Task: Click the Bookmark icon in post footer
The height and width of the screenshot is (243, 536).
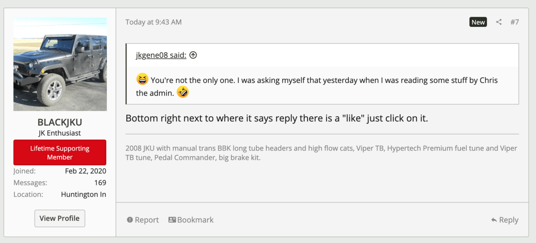Action: click(x=172, y=220)
